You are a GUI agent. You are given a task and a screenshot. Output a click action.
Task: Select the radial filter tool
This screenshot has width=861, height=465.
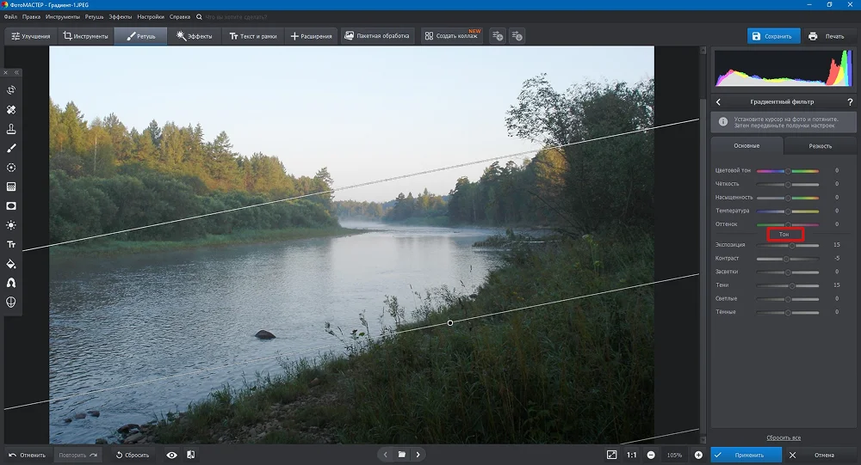coord(11,168)
